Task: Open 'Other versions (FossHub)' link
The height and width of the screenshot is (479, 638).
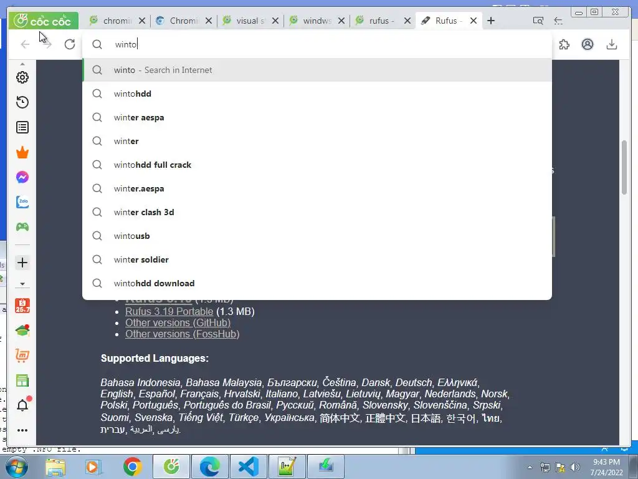Action: [x=183, y=334]
